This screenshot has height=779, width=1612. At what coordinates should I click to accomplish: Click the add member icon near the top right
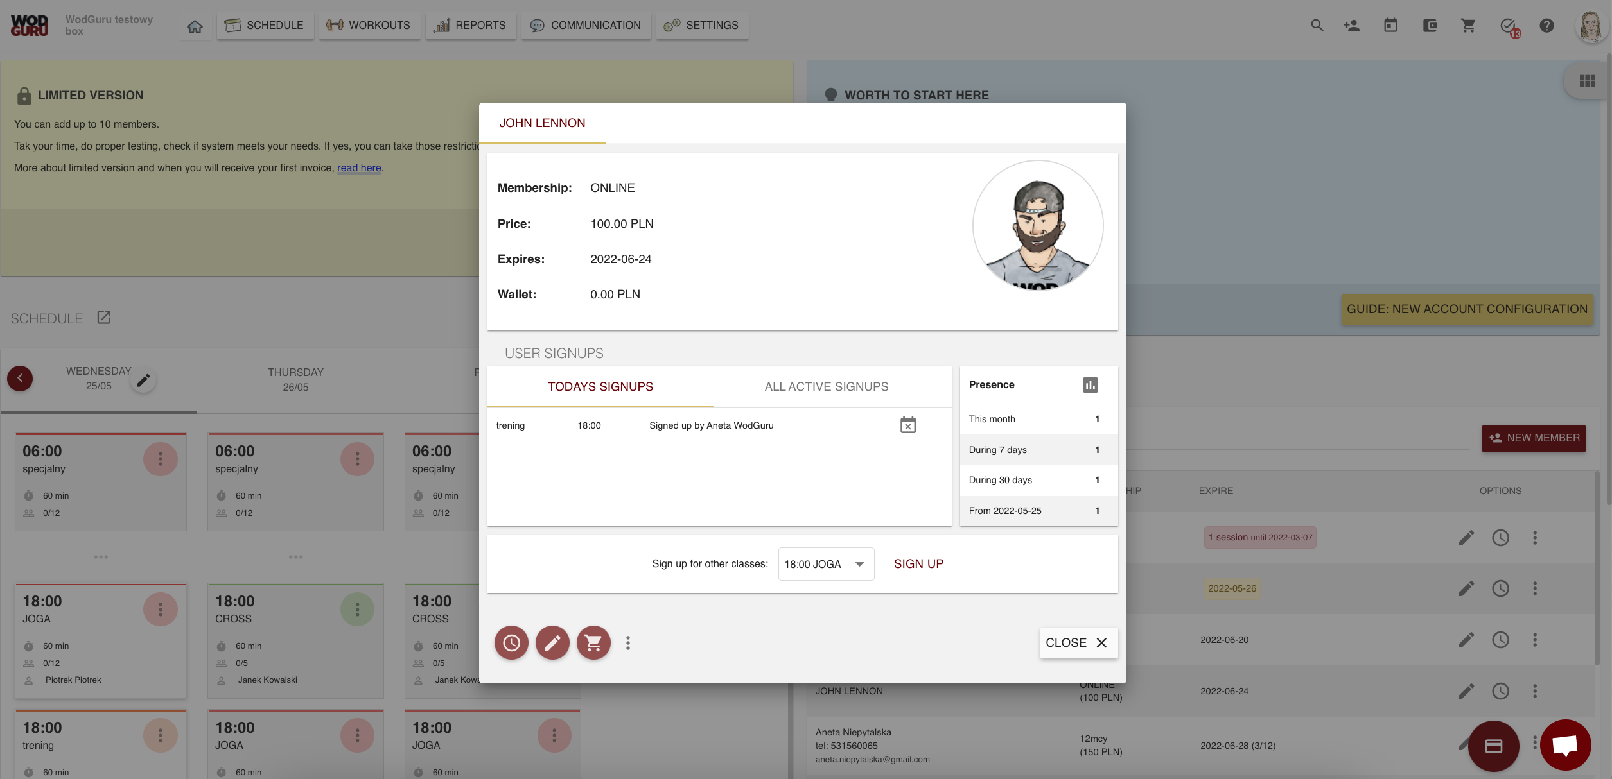click(x=1351, y=25)
